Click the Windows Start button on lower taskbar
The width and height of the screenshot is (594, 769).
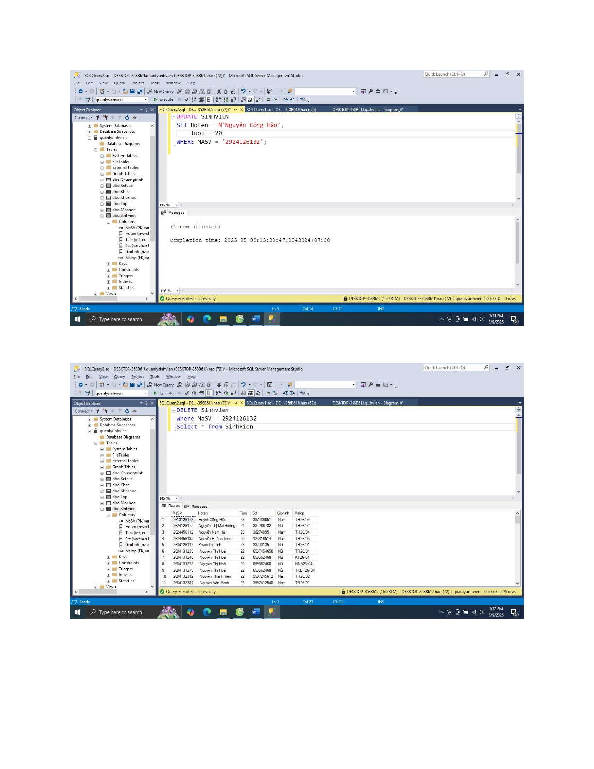(x=78, y=612)
